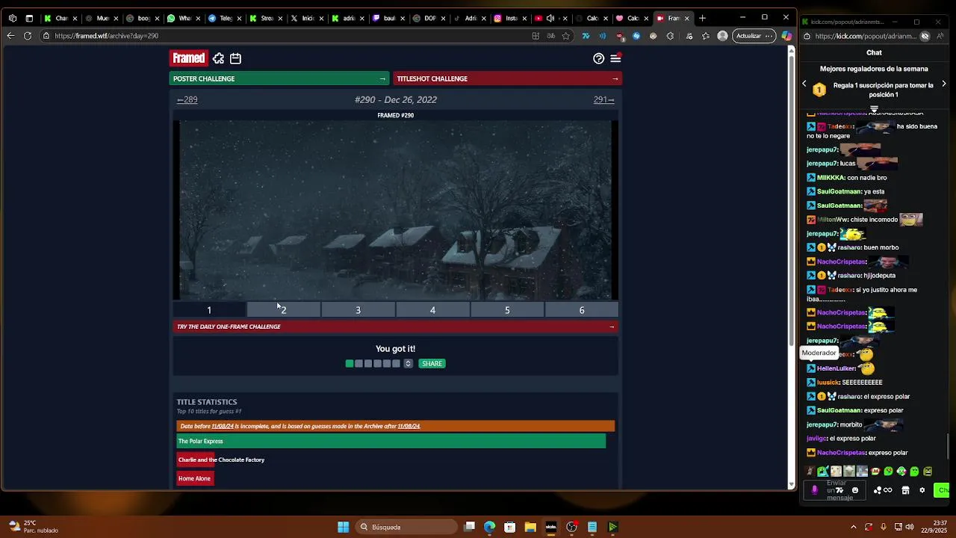This screenshot has width=956, height=538.
Task: Click the green SHARE button
Action: click(432, 364)
